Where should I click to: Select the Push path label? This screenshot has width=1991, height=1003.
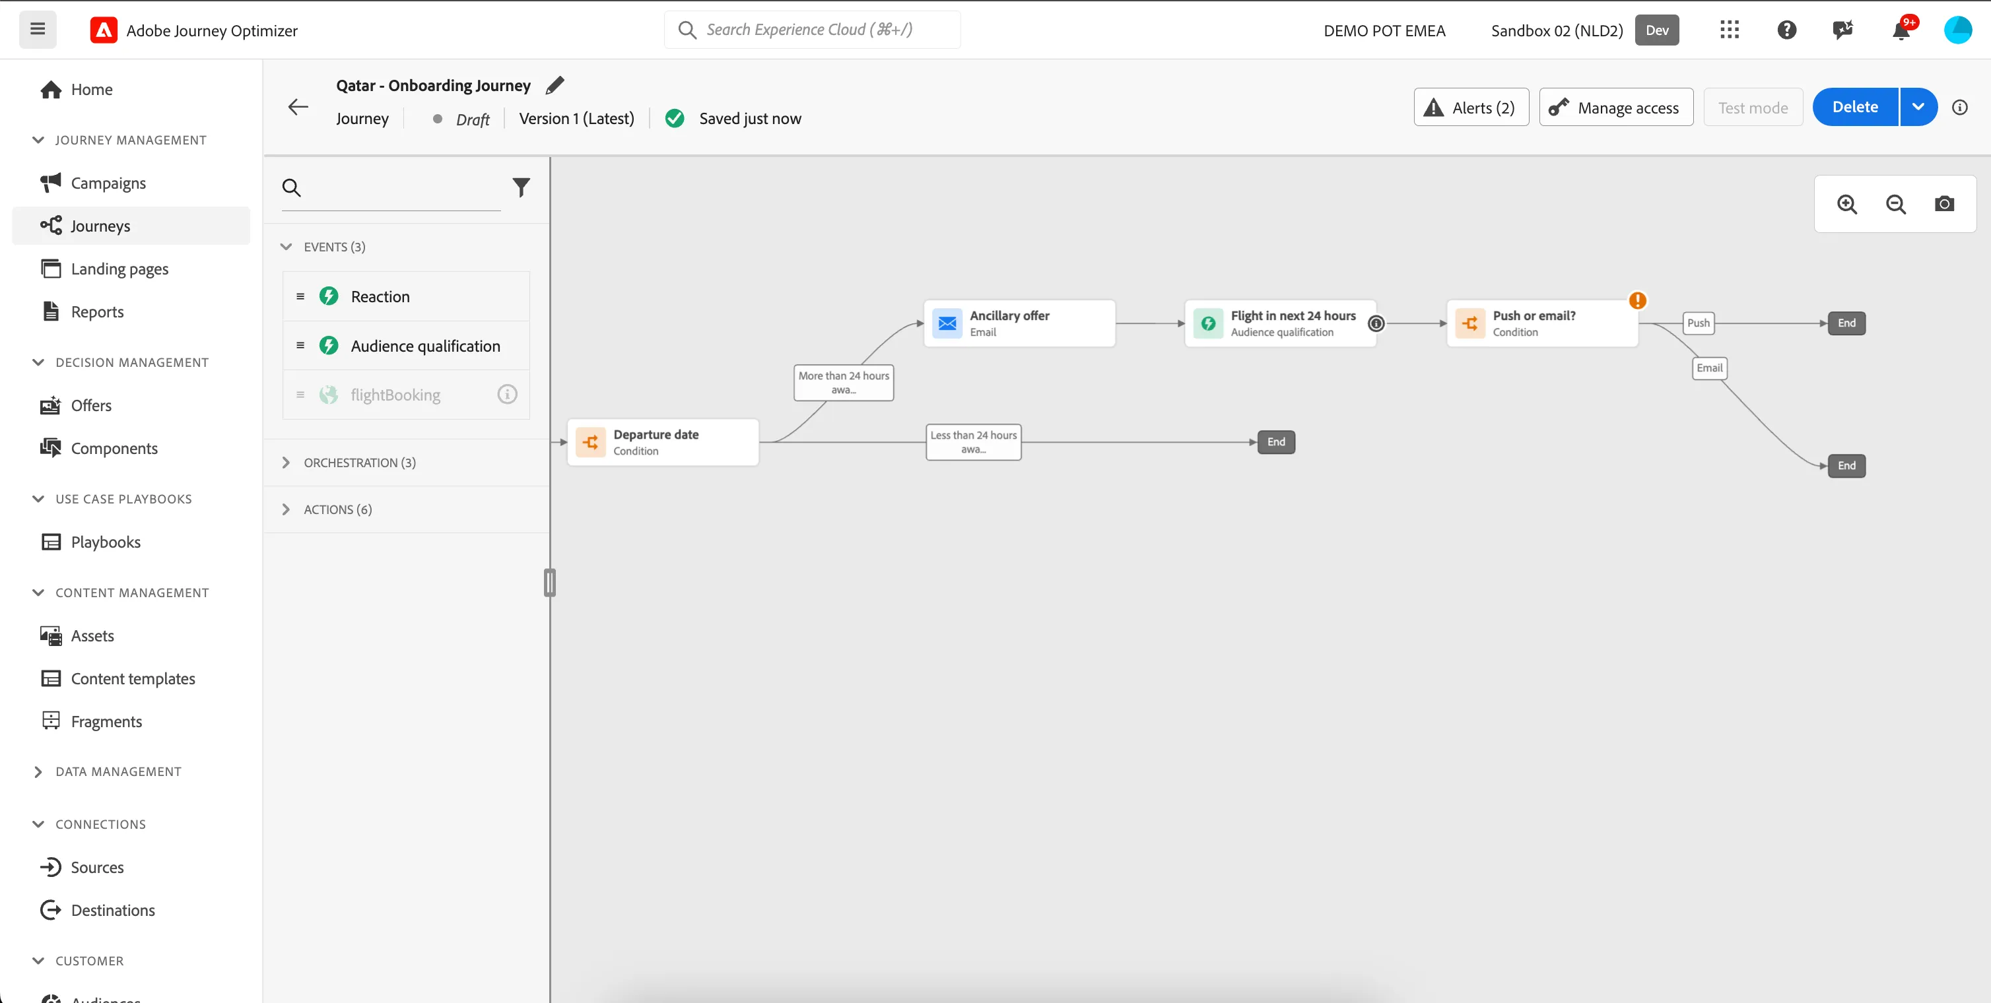coord(1698,323)
